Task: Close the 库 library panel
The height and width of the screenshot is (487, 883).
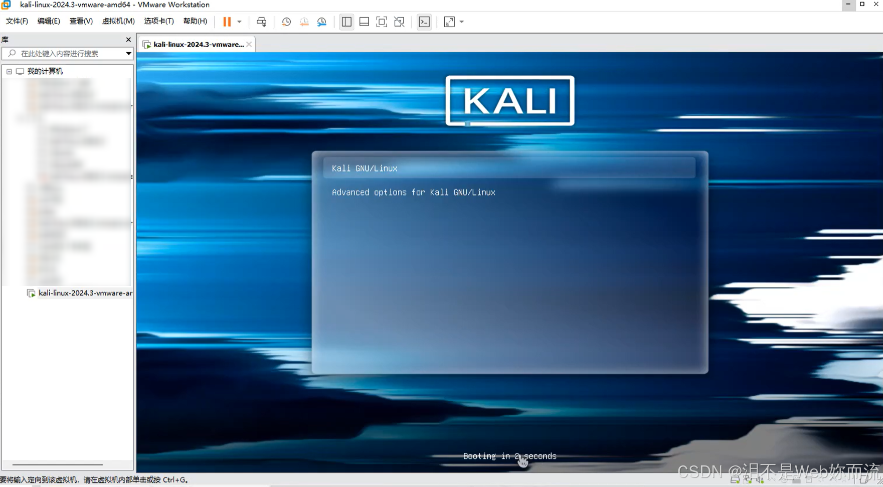Action: point(128,40)
